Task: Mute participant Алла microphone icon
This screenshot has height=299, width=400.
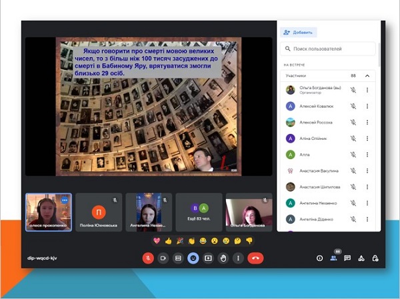Action: (x=353, y=154)
